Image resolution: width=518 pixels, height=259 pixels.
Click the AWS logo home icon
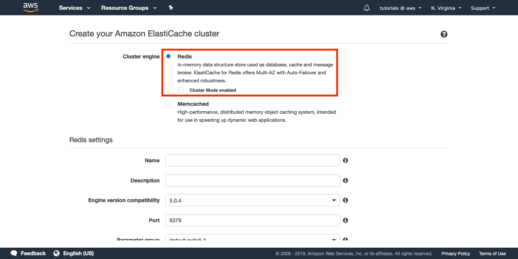tap(31, 7)
